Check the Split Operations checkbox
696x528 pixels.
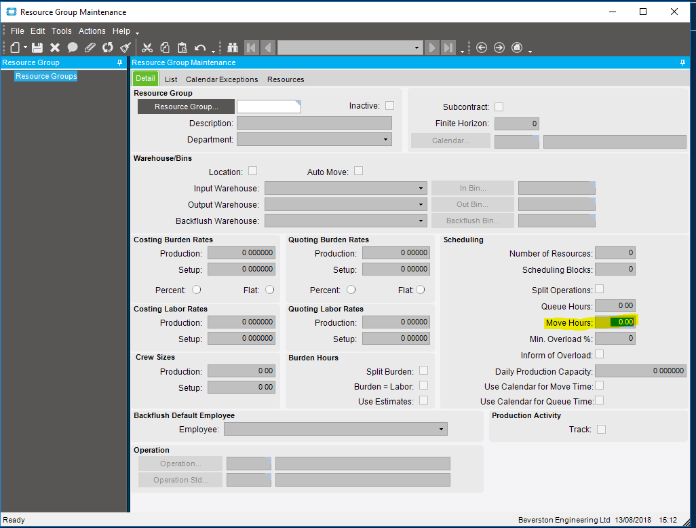600,289
